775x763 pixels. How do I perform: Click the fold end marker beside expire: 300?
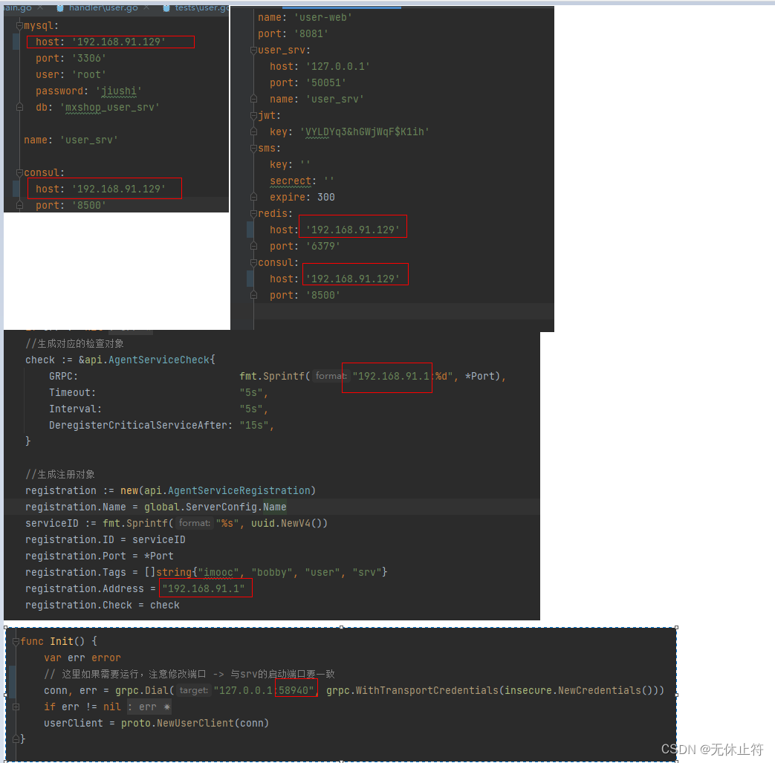click(x=253, y=197)
